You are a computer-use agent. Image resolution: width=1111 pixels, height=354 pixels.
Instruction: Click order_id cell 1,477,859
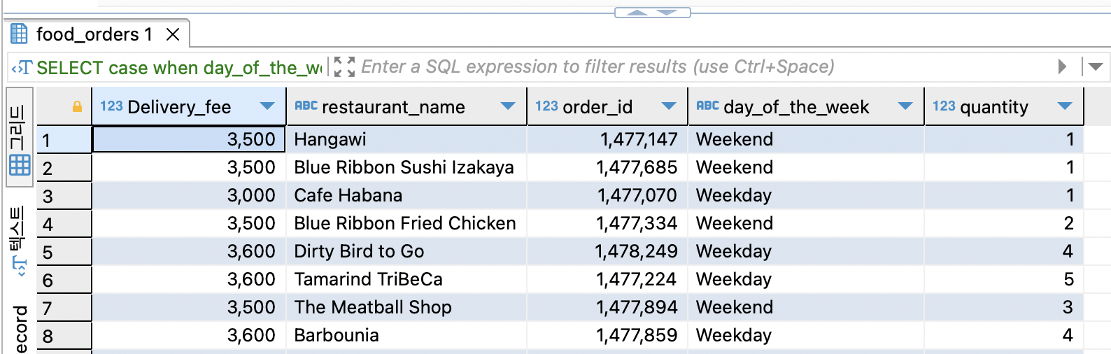click(607, 335)
